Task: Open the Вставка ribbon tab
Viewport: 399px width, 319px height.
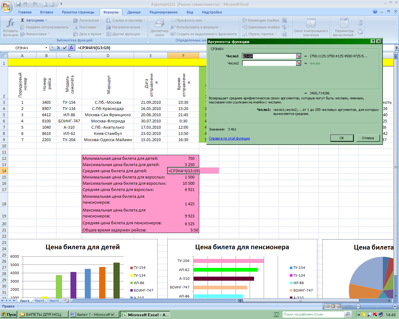Action: coord(46,12)
